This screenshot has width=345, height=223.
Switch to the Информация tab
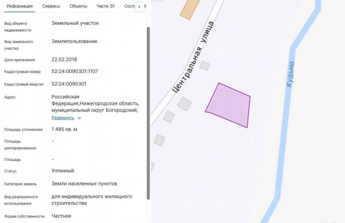(x=20, y=6)
